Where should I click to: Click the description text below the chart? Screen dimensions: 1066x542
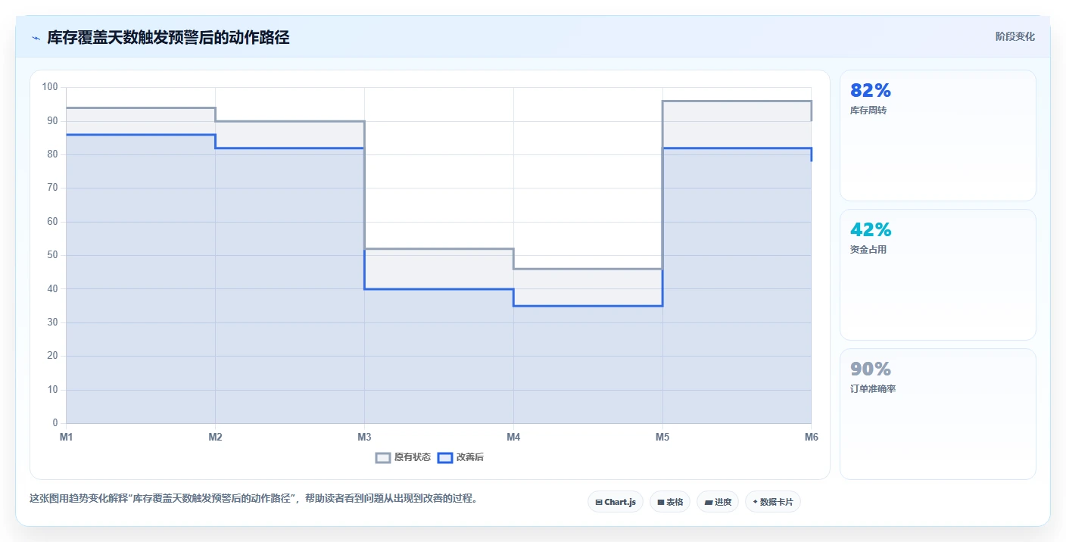254,498
